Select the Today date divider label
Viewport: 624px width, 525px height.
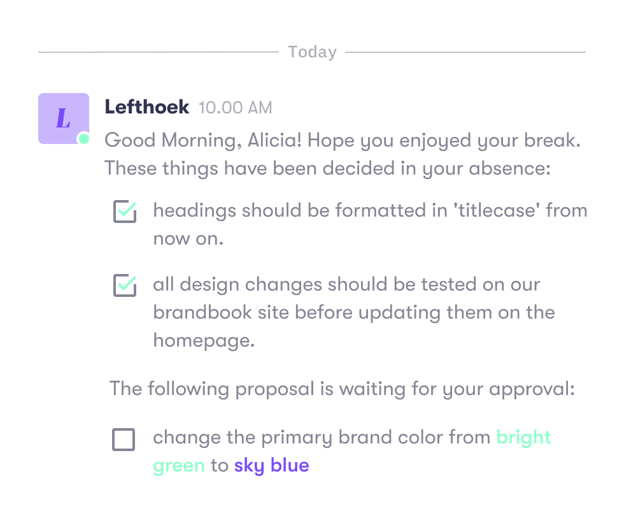[313, 52]
